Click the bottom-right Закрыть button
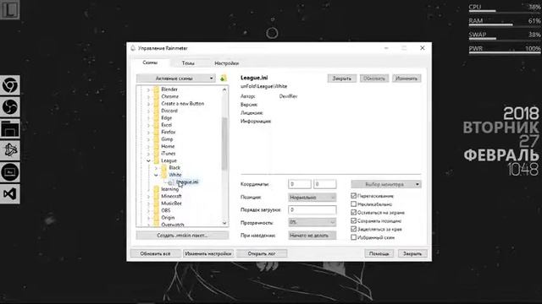542x304 pixels. [x=412, y=253]
